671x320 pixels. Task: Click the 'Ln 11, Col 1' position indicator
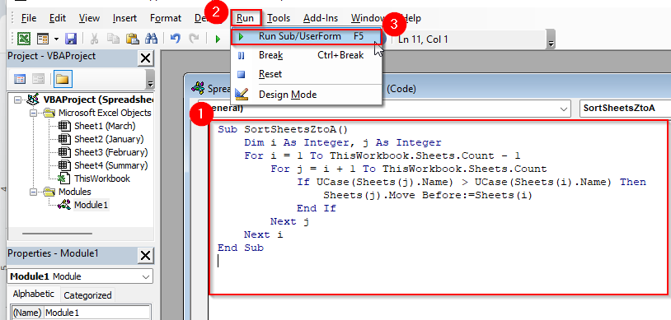coord(423,39)
